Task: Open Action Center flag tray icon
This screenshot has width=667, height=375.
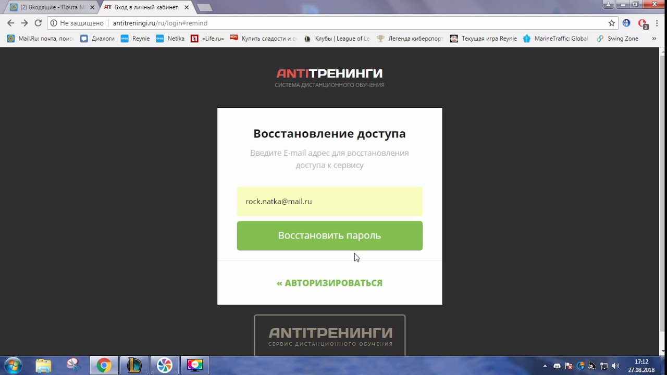Action: point(569,366)
